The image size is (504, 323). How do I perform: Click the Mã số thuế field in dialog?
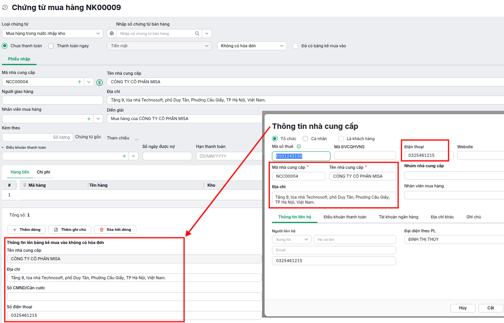[301, 156]
